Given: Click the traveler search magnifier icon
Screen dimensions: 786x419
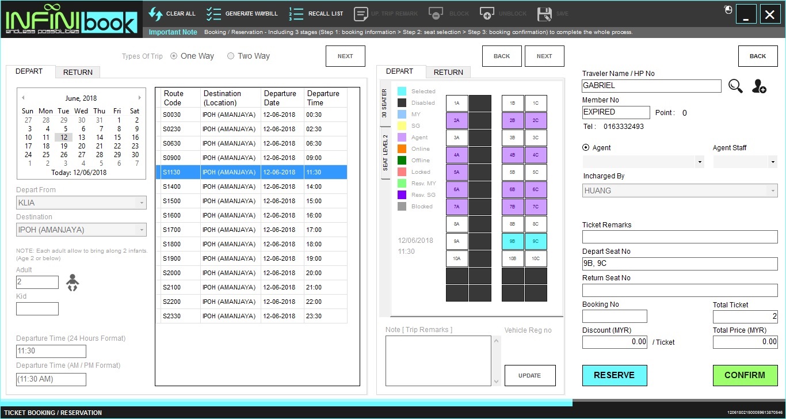Looking at the screenshot, I should click(735, 86).
